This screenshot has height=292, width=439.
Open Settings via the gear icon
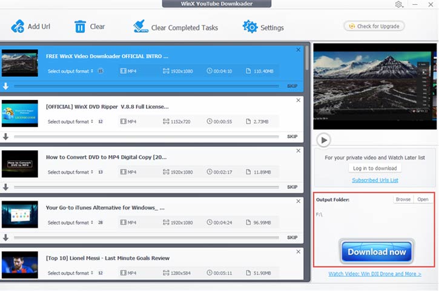click(x=249, y=27)
